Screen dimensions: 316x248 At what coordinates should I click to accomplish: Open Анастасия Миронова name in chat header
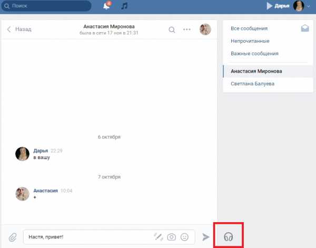click(109, 26)
